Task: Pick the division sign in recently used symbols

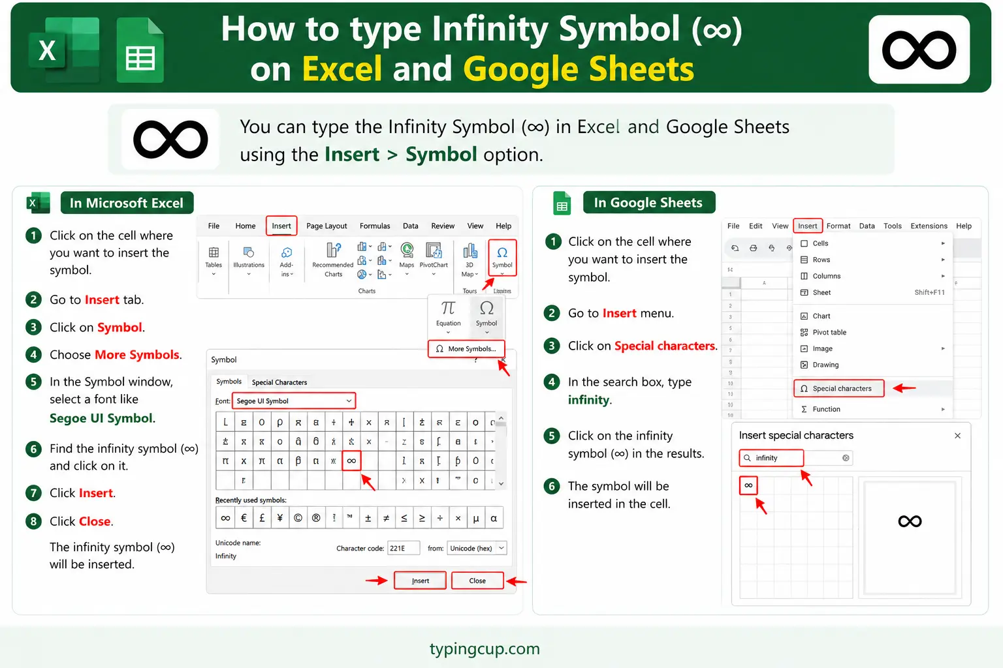Action: click(x=440, y=518)
